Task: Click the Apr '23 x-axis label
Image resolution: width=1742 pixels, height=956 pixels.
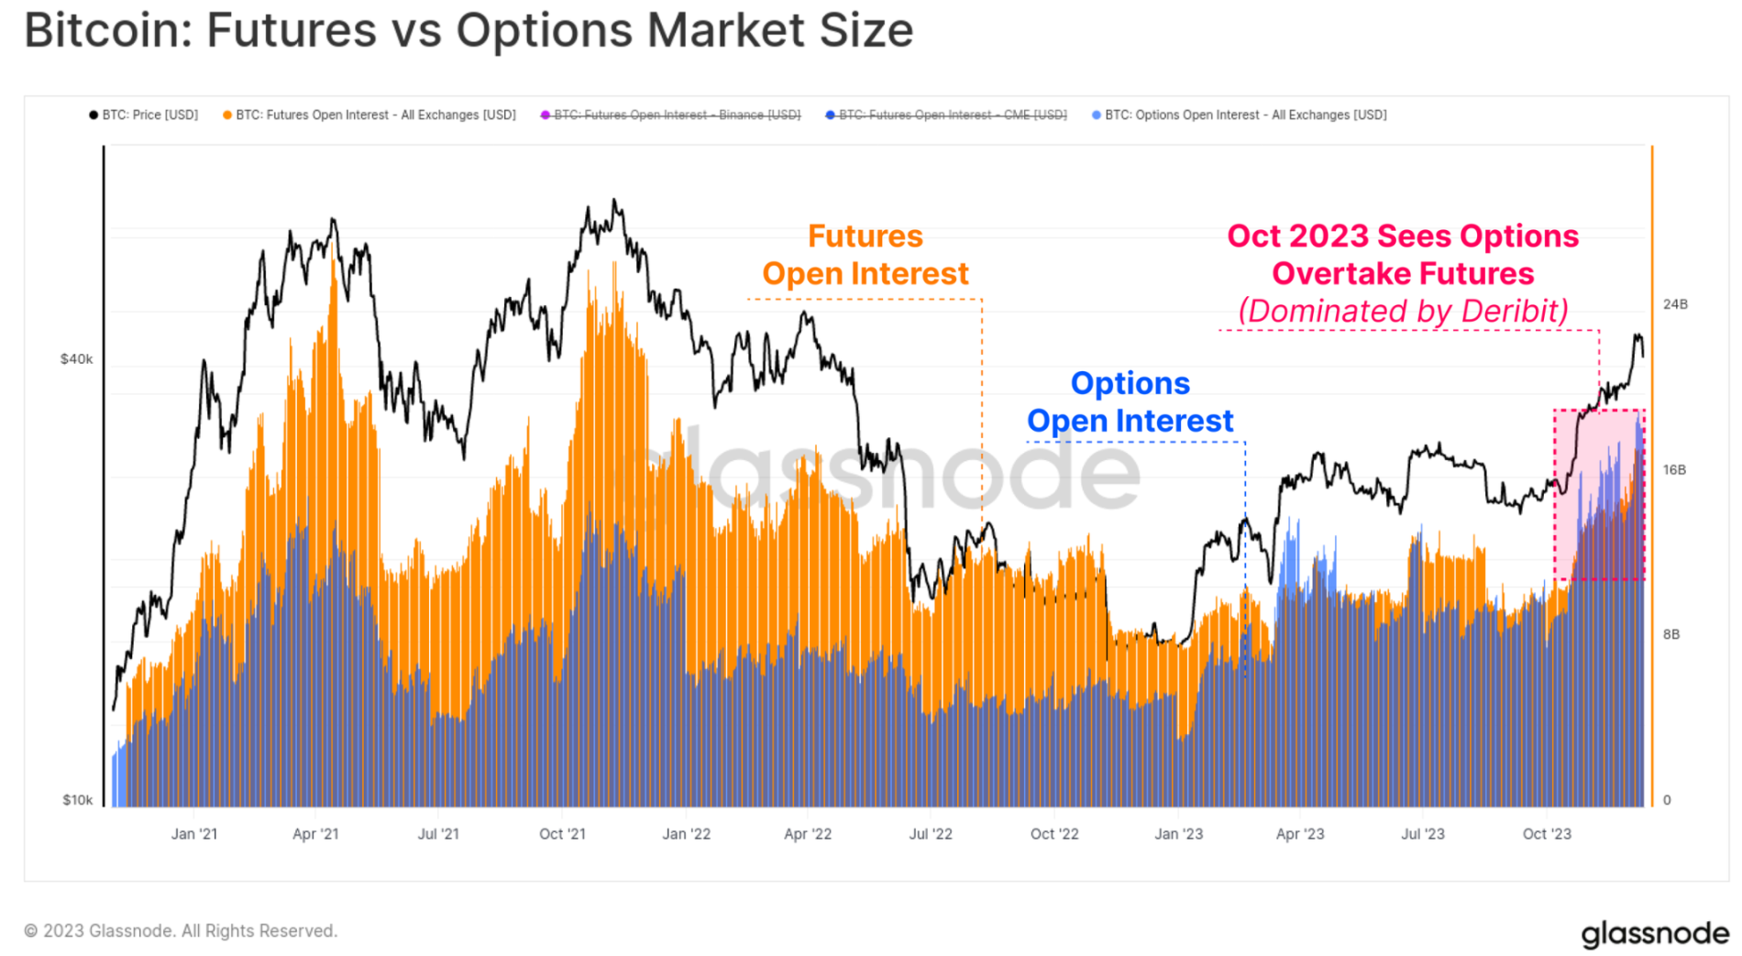Action: tap(1300, 834)
